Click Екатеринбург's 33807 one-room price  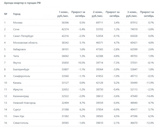click(65, 70)
